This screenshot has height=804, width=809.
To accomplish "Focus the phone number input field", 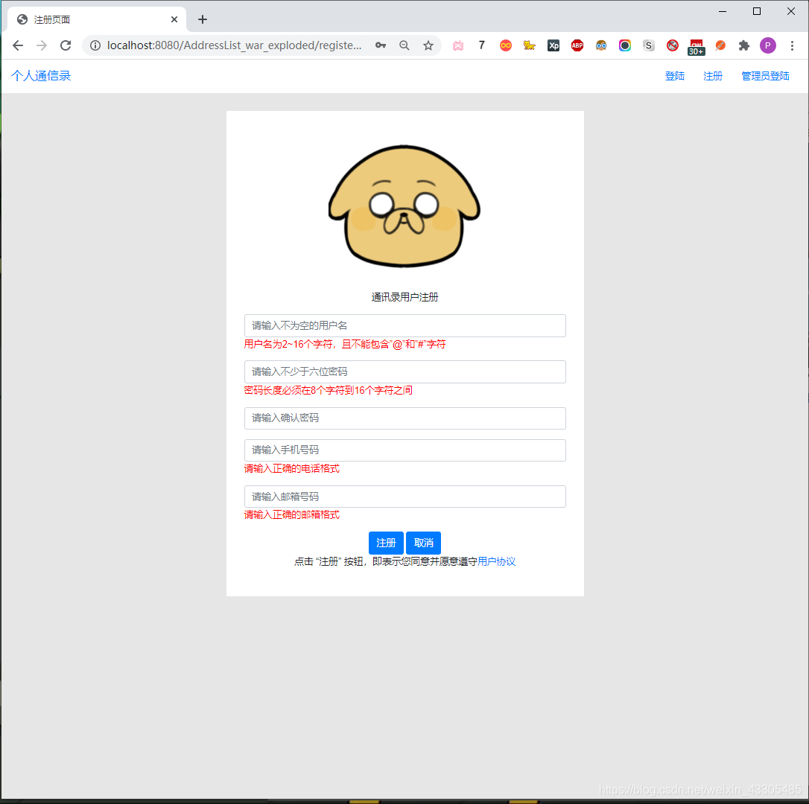I will point(405,450).
